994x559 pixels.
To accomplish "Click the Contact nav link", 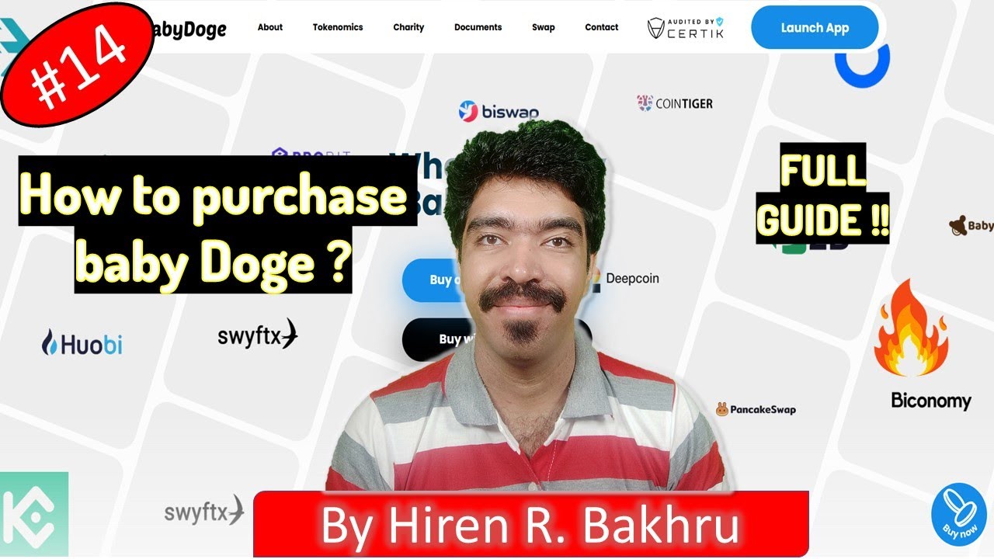I will (602, 27).
